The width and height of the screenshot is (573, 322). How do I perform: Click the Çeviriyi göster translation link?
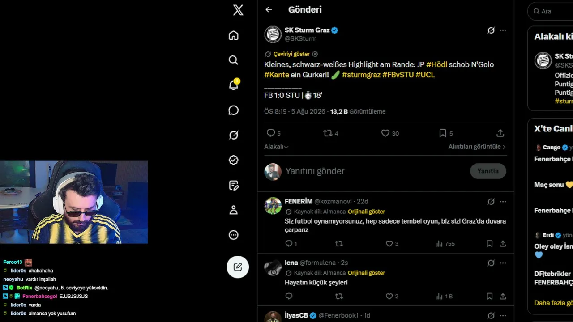tap(291, 54)
